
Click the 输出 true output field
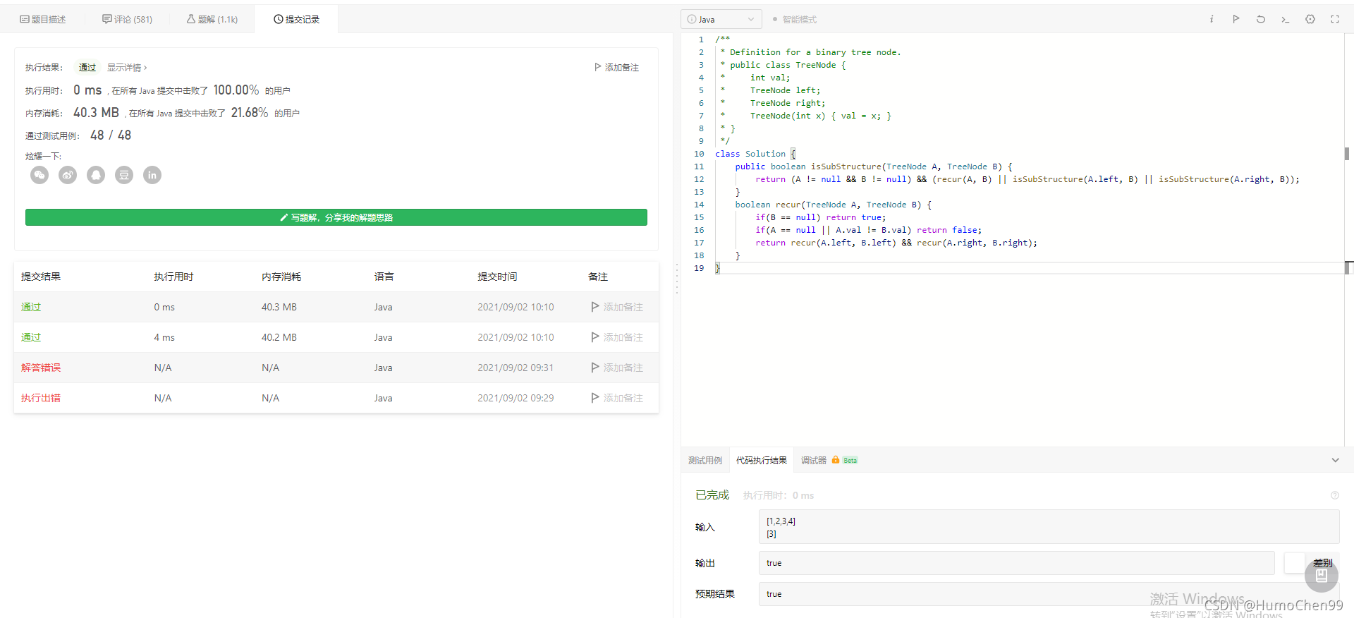coord(1016,563)
